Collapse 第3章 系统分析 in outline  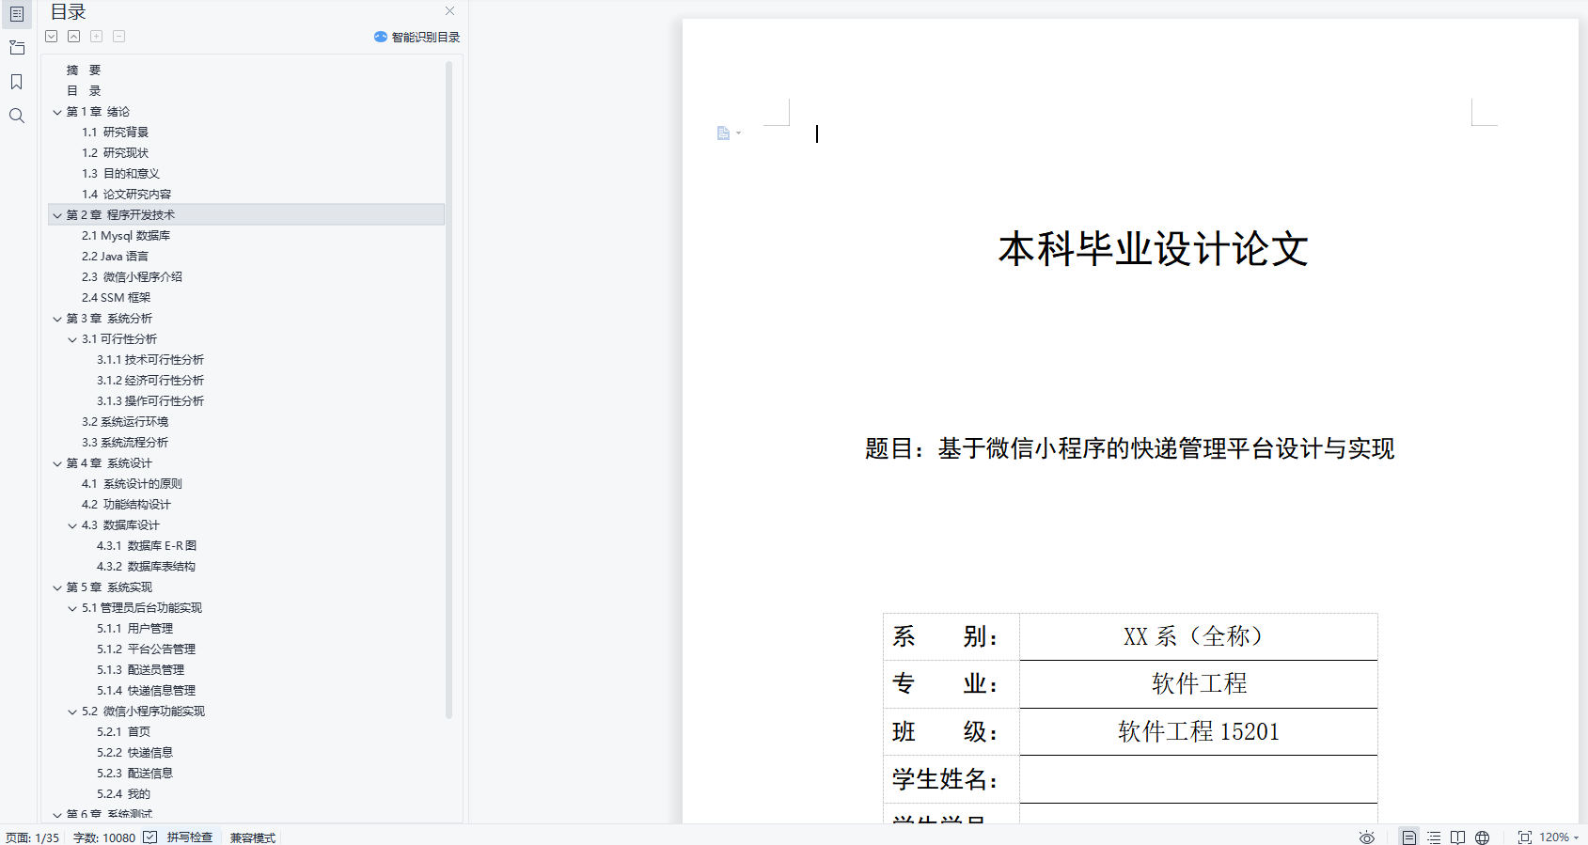coord(57,319)
